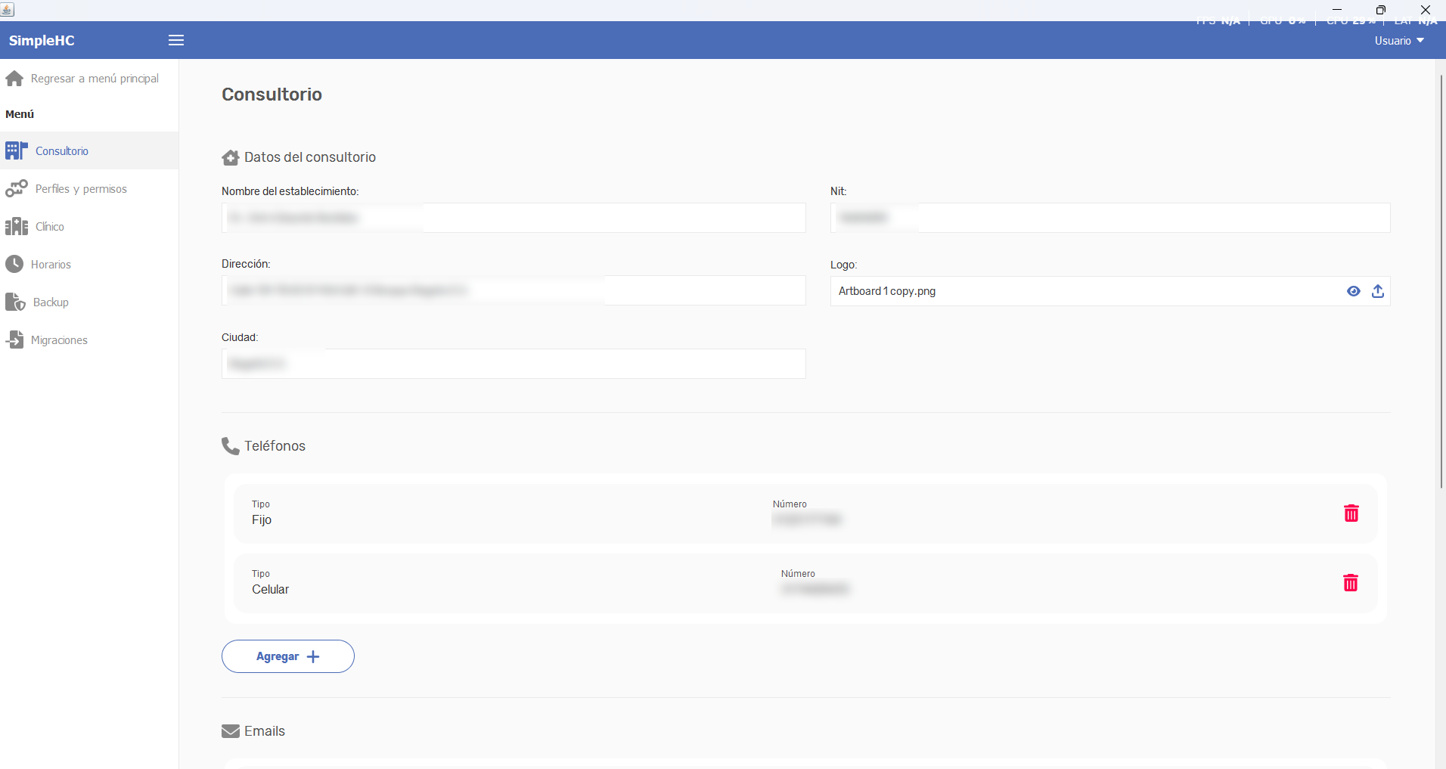The height and width of the screenshot is (769, 1446).
Task: Focus the Nit input field
Action: click(1110, 218)
